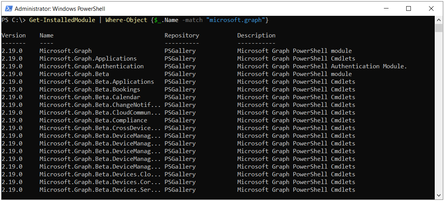The width and height of the screenshot is (444, 201).
Task: Click the "Microsoft.Graph.Beta.Calendar" module name
Action: point(90,97)
